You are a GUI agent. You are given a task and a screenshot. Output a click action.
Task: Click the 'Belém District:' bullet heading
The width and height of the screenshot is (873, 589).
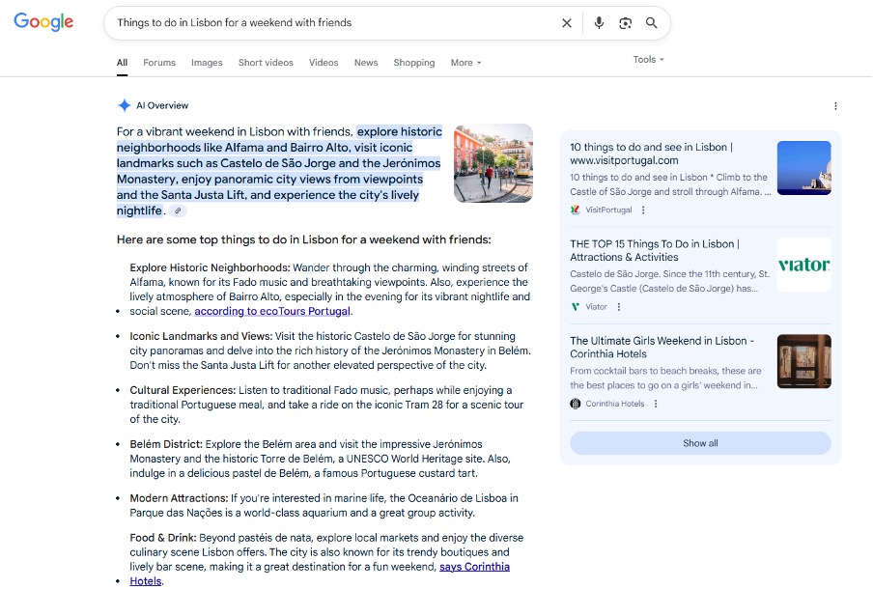point(166,444)
